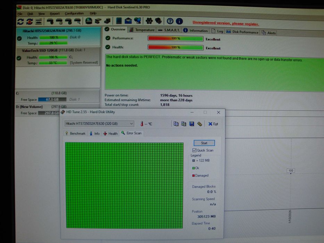This screenshot has width=324, height=243.
Task: Click the Exit button in HD Tune
Action: coord(213,124)
